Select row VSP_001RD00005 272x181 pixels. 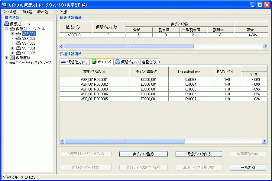pyautogui.click(x=163, y=99)
